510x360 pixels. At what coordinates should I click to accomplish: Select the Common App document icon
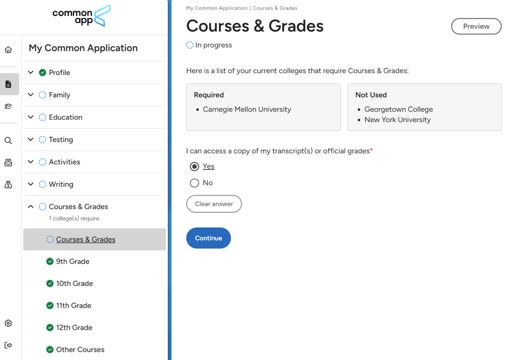click(x=8, y=84)
